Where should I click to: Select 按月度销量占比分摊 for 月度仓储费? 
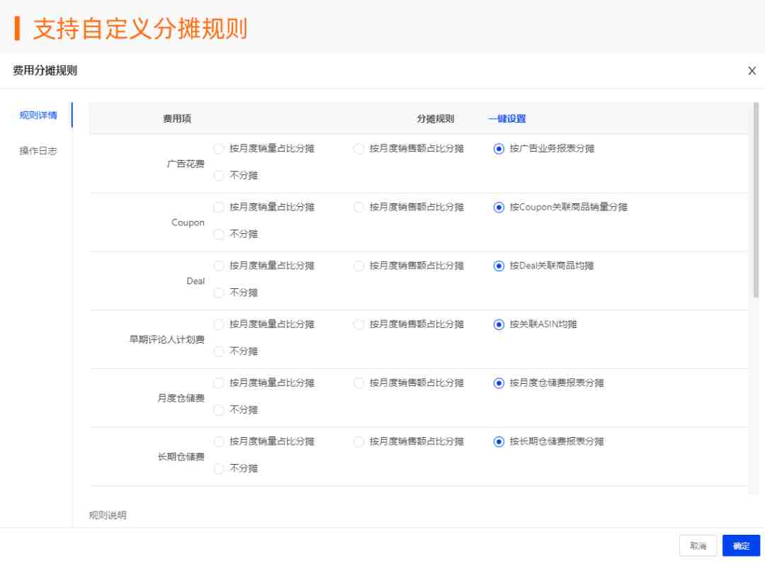point(219,382)
